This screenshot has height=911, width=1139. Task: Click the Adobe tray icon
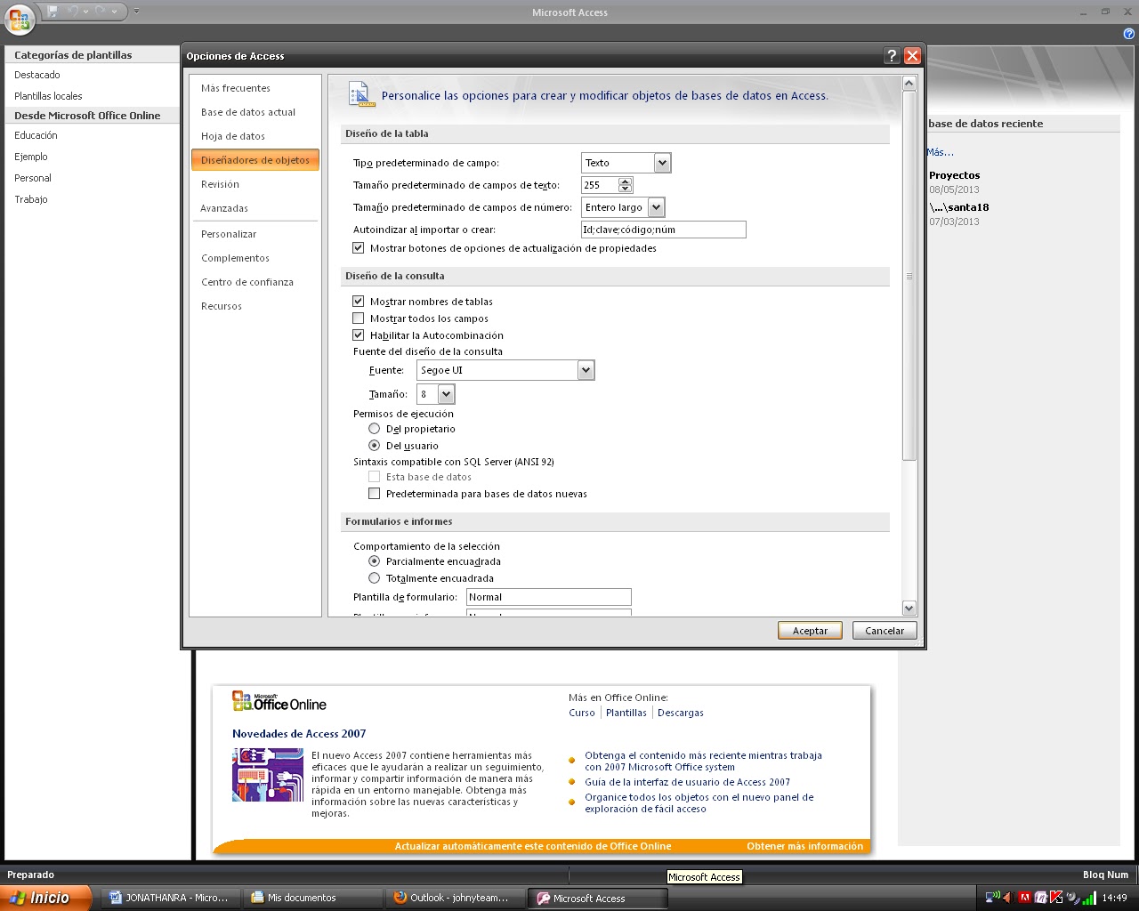[x=1024, y=898]
